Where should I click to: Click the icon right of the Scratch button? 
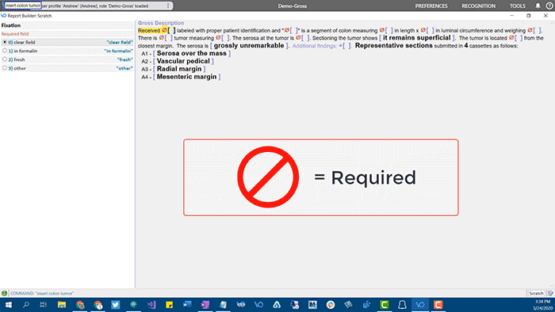[x=550, y=293]
